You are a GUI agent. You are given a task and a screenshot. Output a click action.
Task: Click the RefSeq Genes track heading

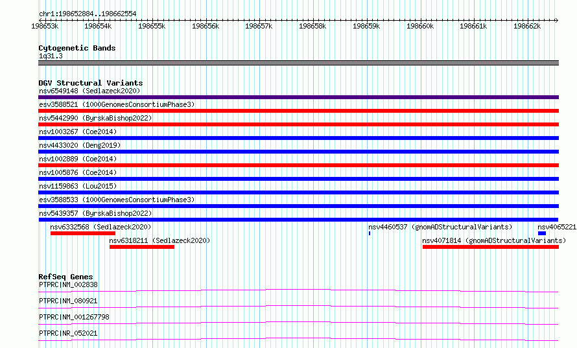(65, 277)
